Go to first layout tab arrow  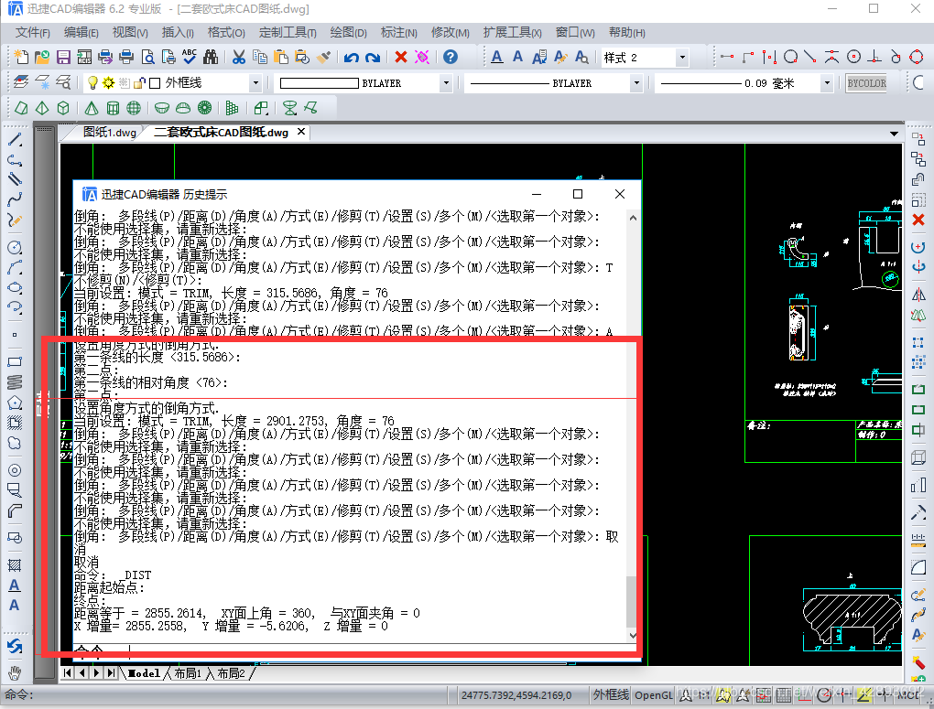[68, 672]
